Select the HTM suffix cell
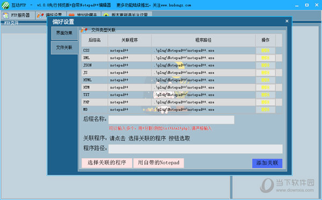 point(94,87)
